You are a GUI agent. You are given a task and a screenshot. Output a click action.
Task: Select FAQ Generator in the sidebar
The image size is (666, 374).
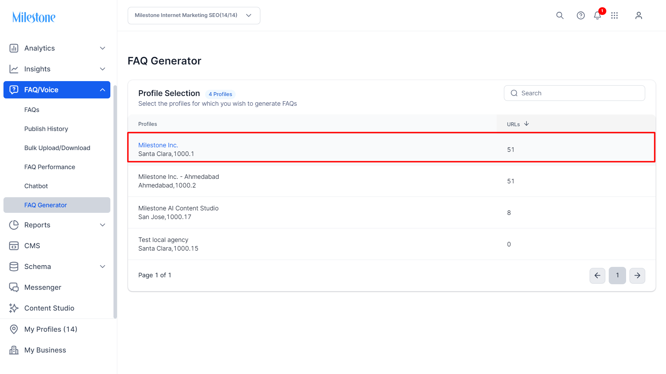pos(57,205)
